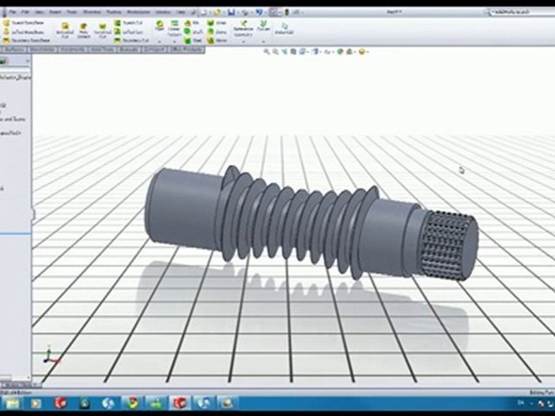Viewport: 555px width, 416px height.
Task: Open the File menu
Action: [x=13, y=12]
